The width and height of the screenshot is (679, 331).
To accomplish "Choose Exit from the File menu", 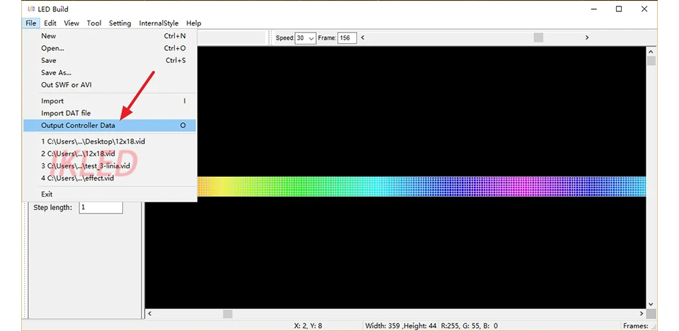I will [x=110, y=194].
